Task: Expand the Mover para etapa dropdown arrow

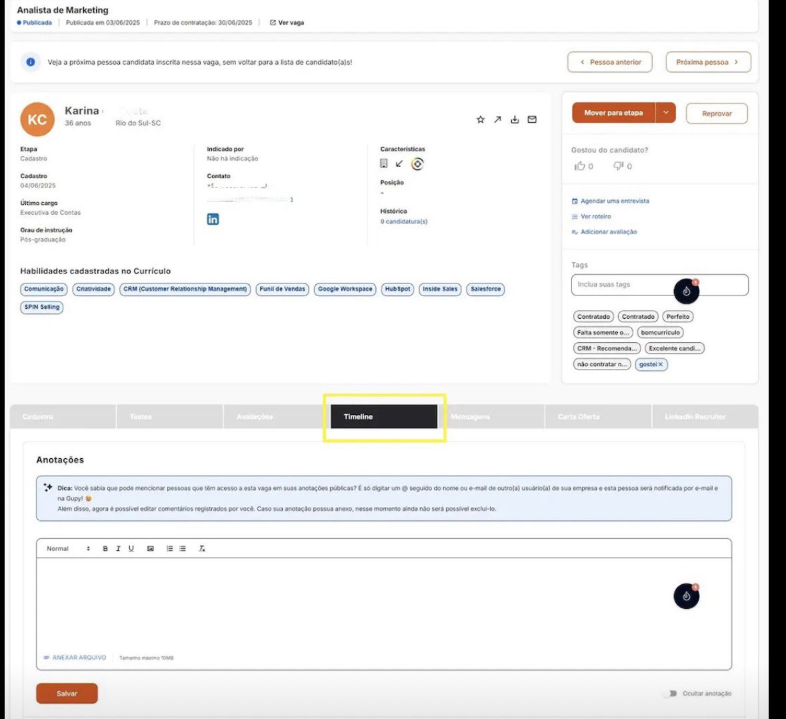Action: pos(665,113)
